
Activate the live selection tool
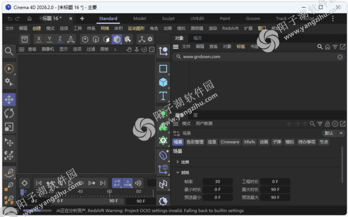click(x=9, y=69)
